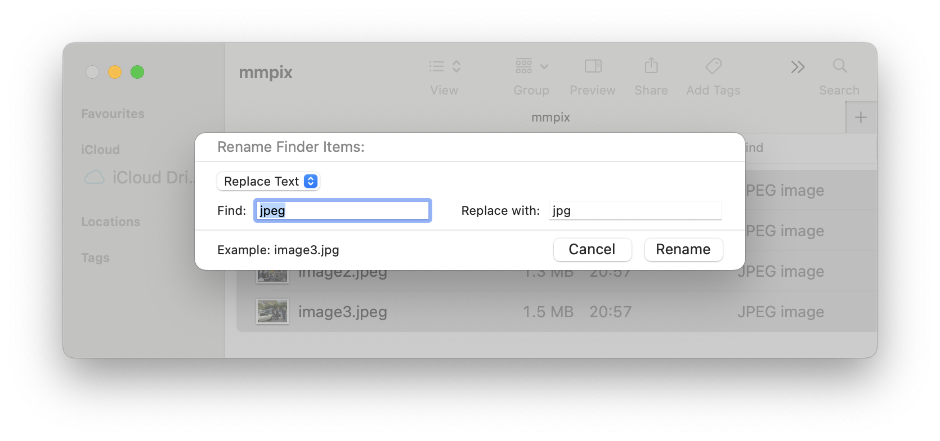Click the image3.jpeg file thumbnail
Viewport: 940px width, 441px height.
(x=272, y=311)
